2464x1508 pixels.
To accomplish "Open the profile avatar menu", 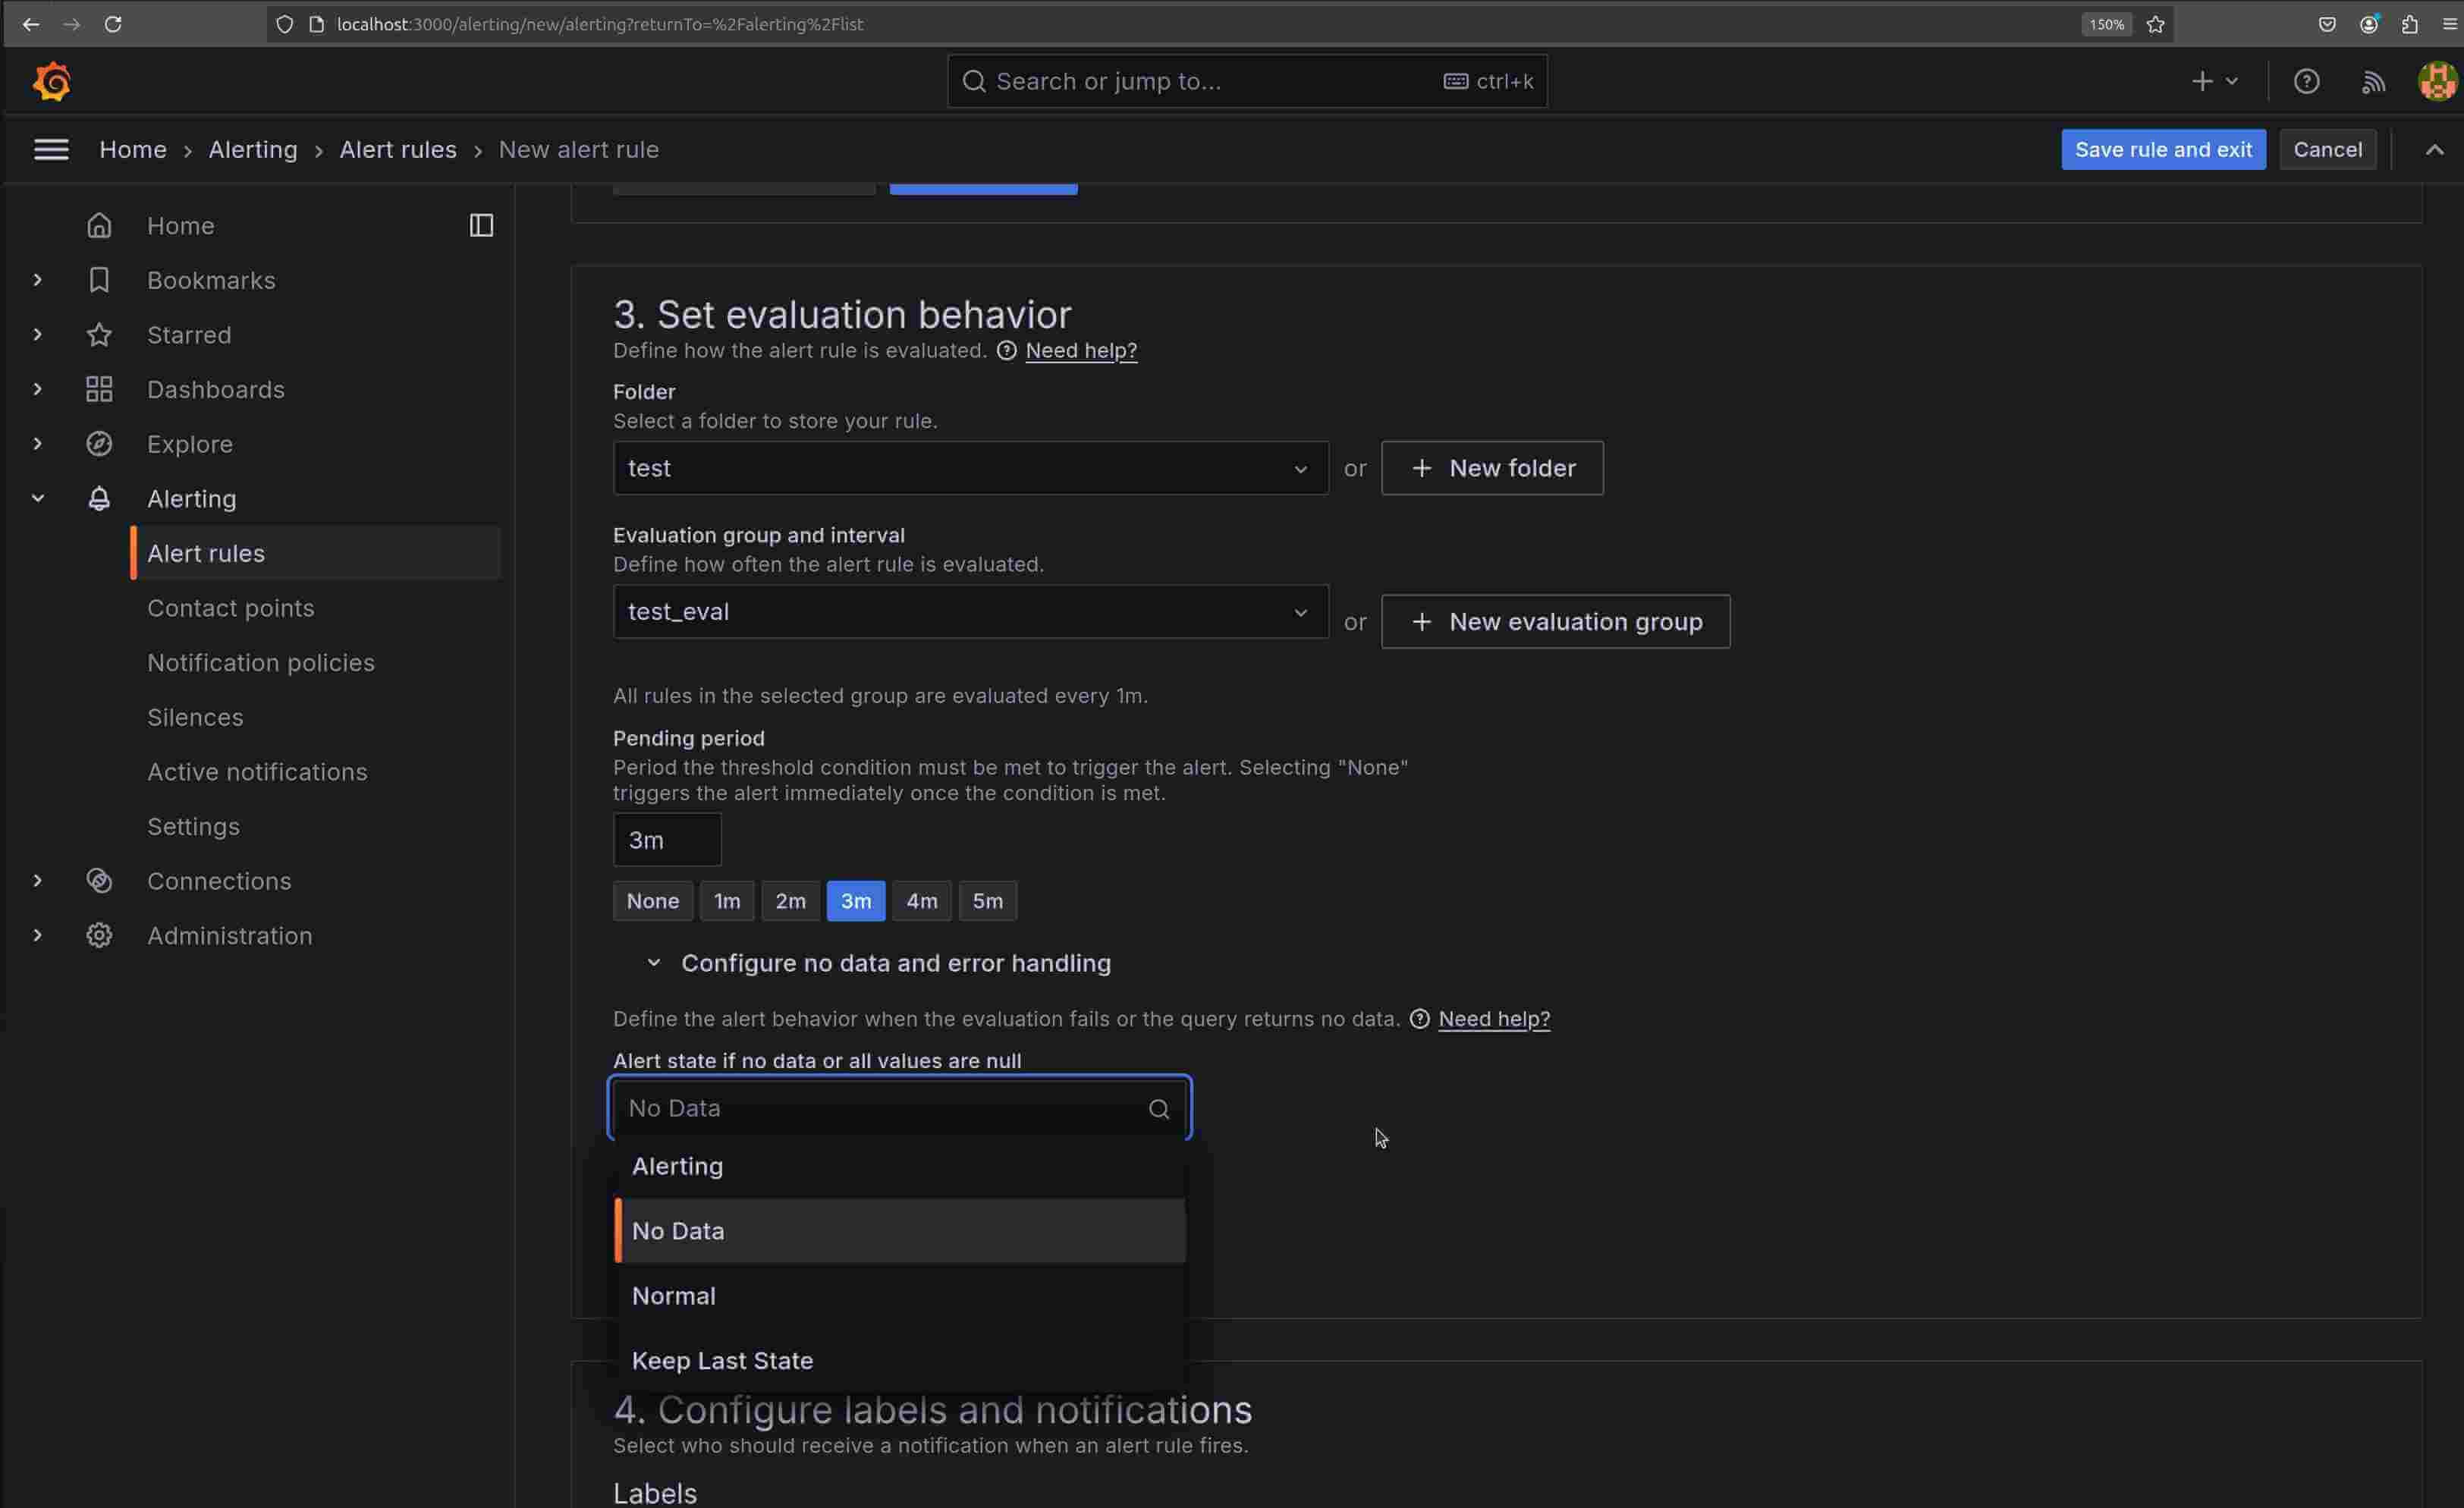I will [2436, 81].
